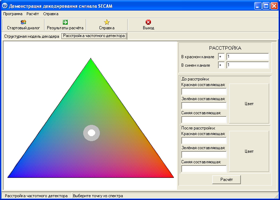Click the Расчёт button at the bottom right
This screenshot has height=200, width=280.
pos(226,180)
